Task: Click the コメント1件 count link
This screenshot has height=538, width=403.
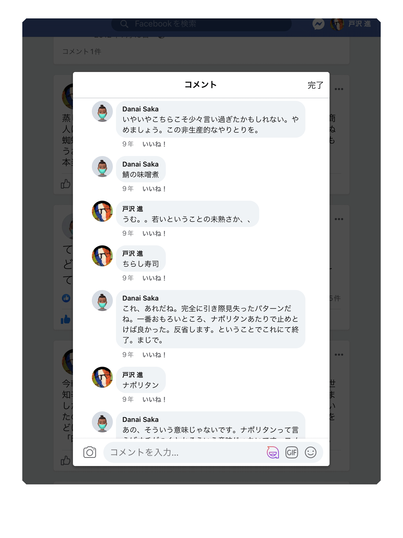Action: (82, 51)
